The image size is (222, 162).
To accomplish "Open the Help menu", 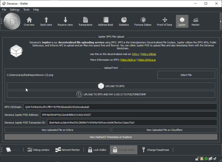I will click(36, 10).
